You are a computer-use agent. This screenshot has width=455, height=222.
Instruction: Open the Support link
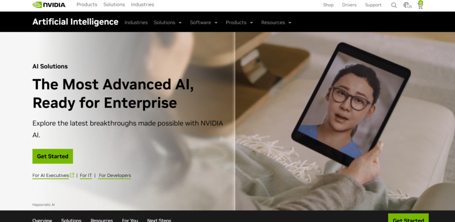point(373,5)
